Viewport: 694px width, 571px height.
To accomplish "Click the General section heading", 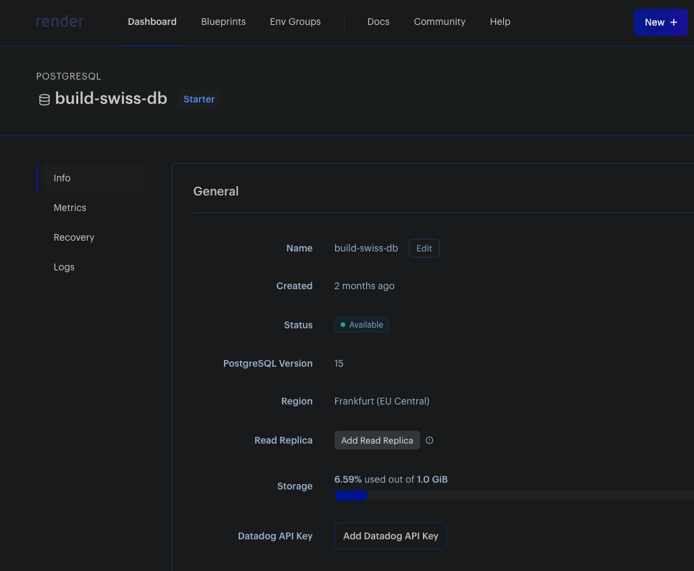I will (x=216, y=191).
